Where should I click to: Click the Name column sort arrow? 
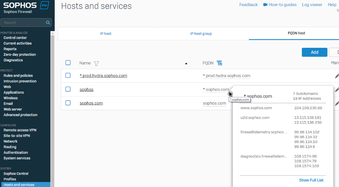[186, 63]
